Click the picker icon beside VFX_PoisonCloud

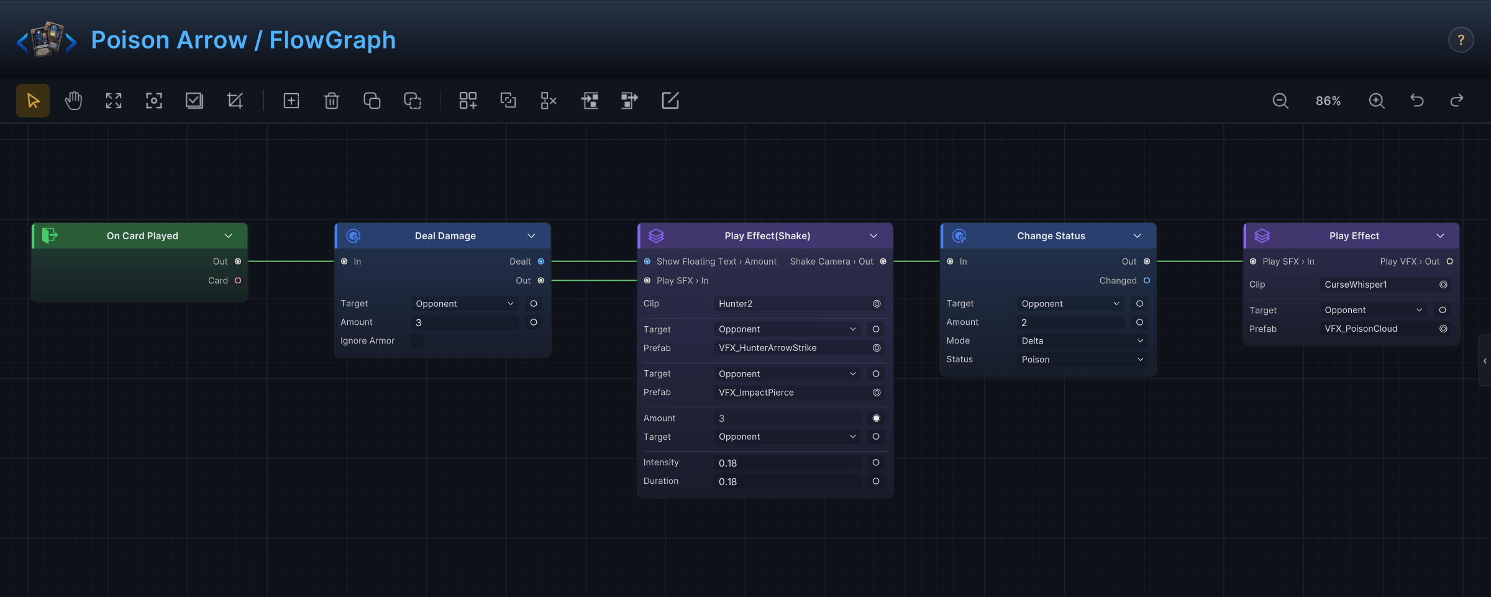coord(1443,329)
